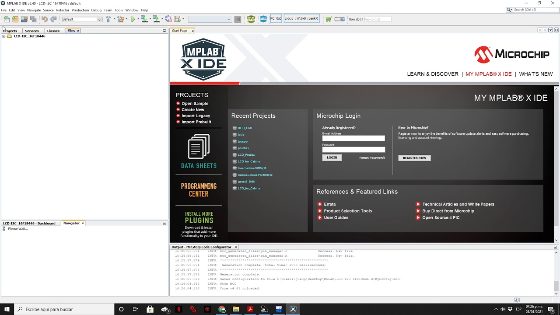This screenshot has width=560, height=315.
Task: Open the Run Project dropdown arrow
Action: pos(138,19)
